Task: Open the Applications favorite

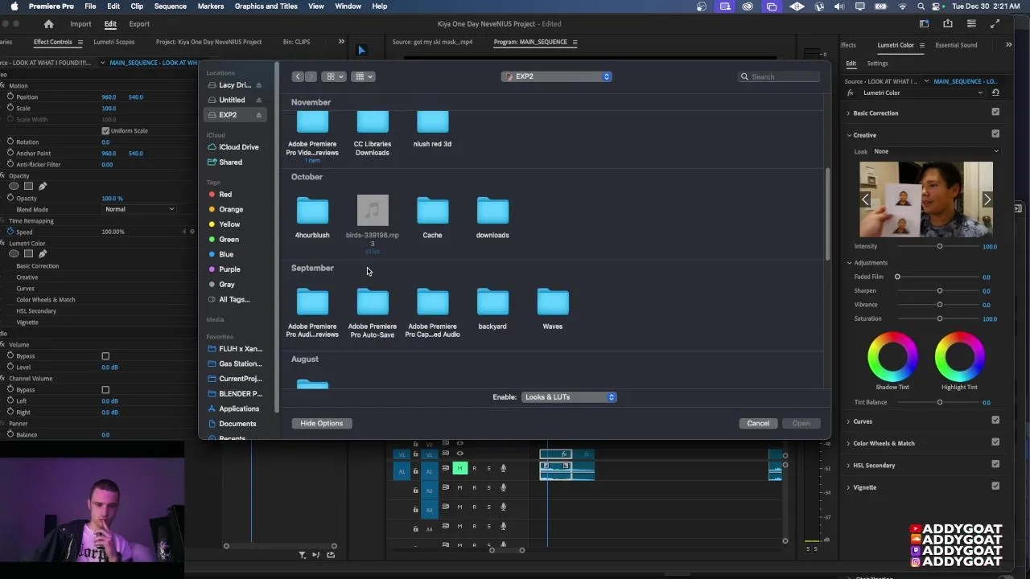Action: [x=233, y=409]
